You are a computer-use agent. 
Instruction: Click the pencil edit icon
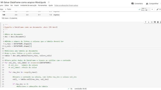(x=157, y=9)
